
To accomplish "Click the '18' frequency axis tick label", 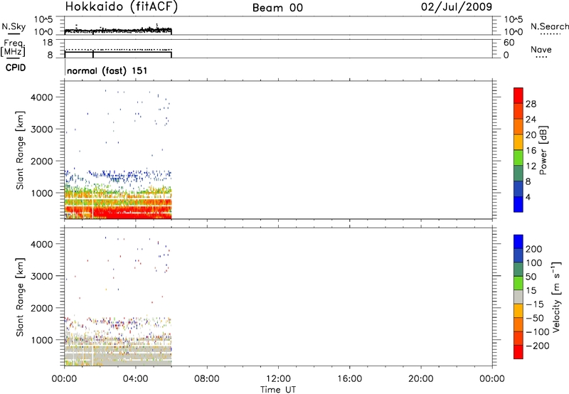I will click(x=48, y=43).
